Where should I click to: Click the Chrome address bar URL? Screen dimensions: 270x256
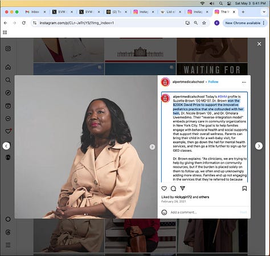[77, 23]
